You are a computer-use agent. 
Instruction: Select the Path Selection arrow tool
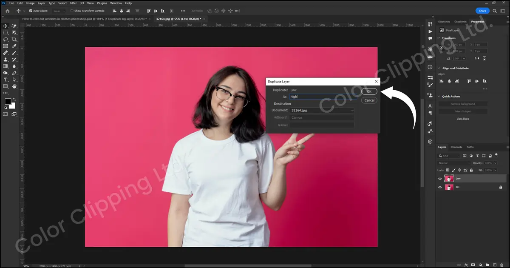click(x=14, y=80)
